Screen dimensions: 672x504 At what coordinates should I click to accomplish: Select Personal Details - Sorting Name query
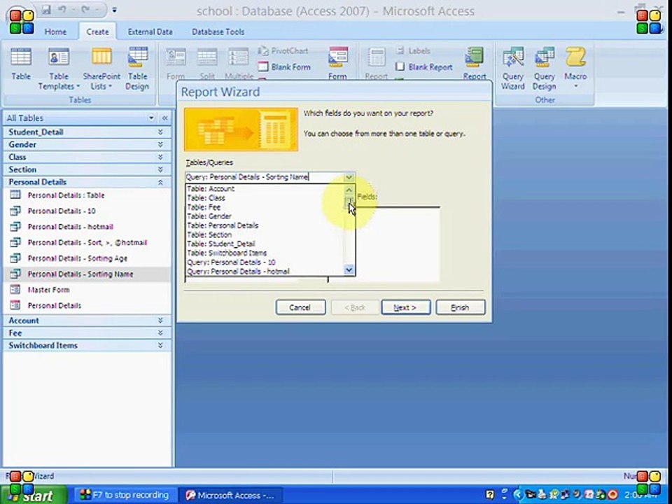coord(80,274)
